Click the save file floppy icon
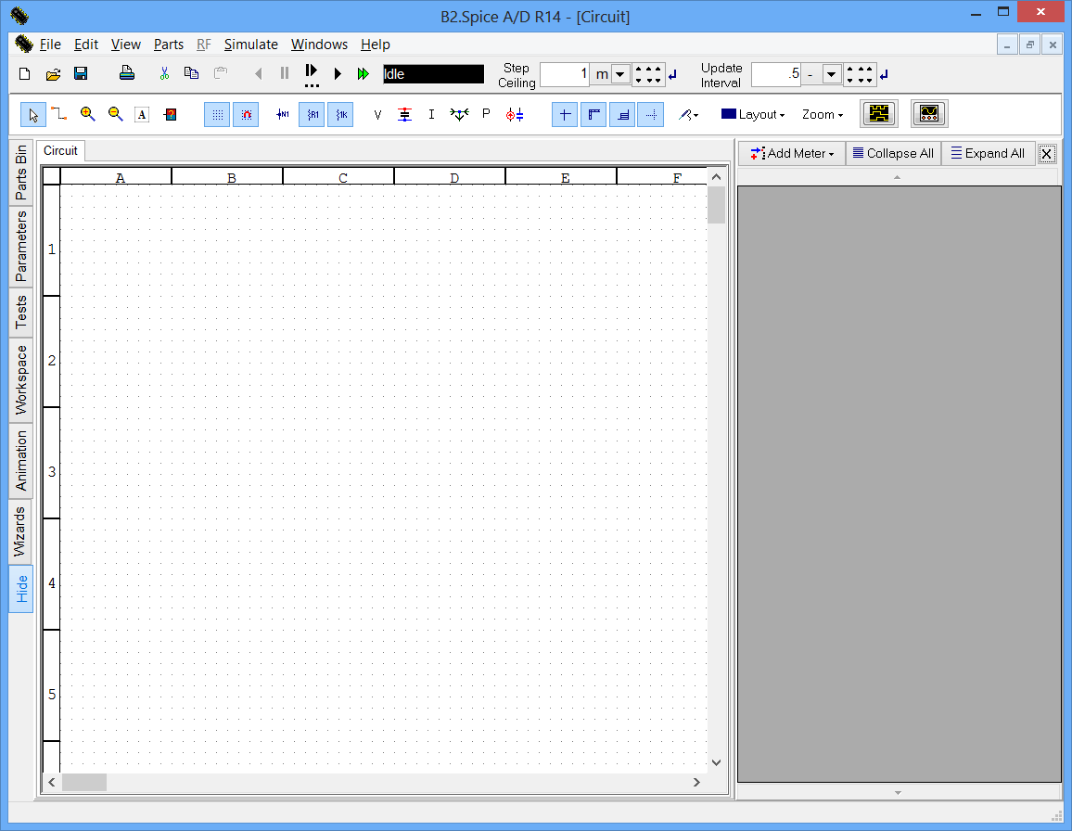The width and height of the screenshot is (1072, 831). 81,74
